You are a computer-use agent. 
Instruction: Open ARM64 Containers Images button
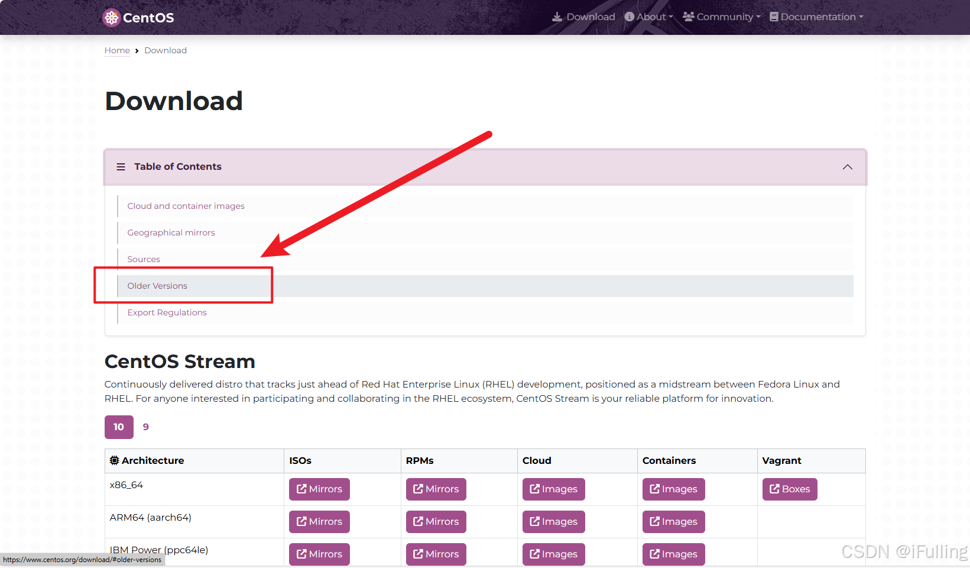(674, 522)
